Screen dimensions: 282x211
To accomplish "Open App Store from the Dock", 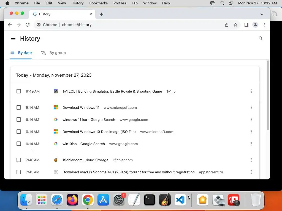I will (x=103, y=200).
